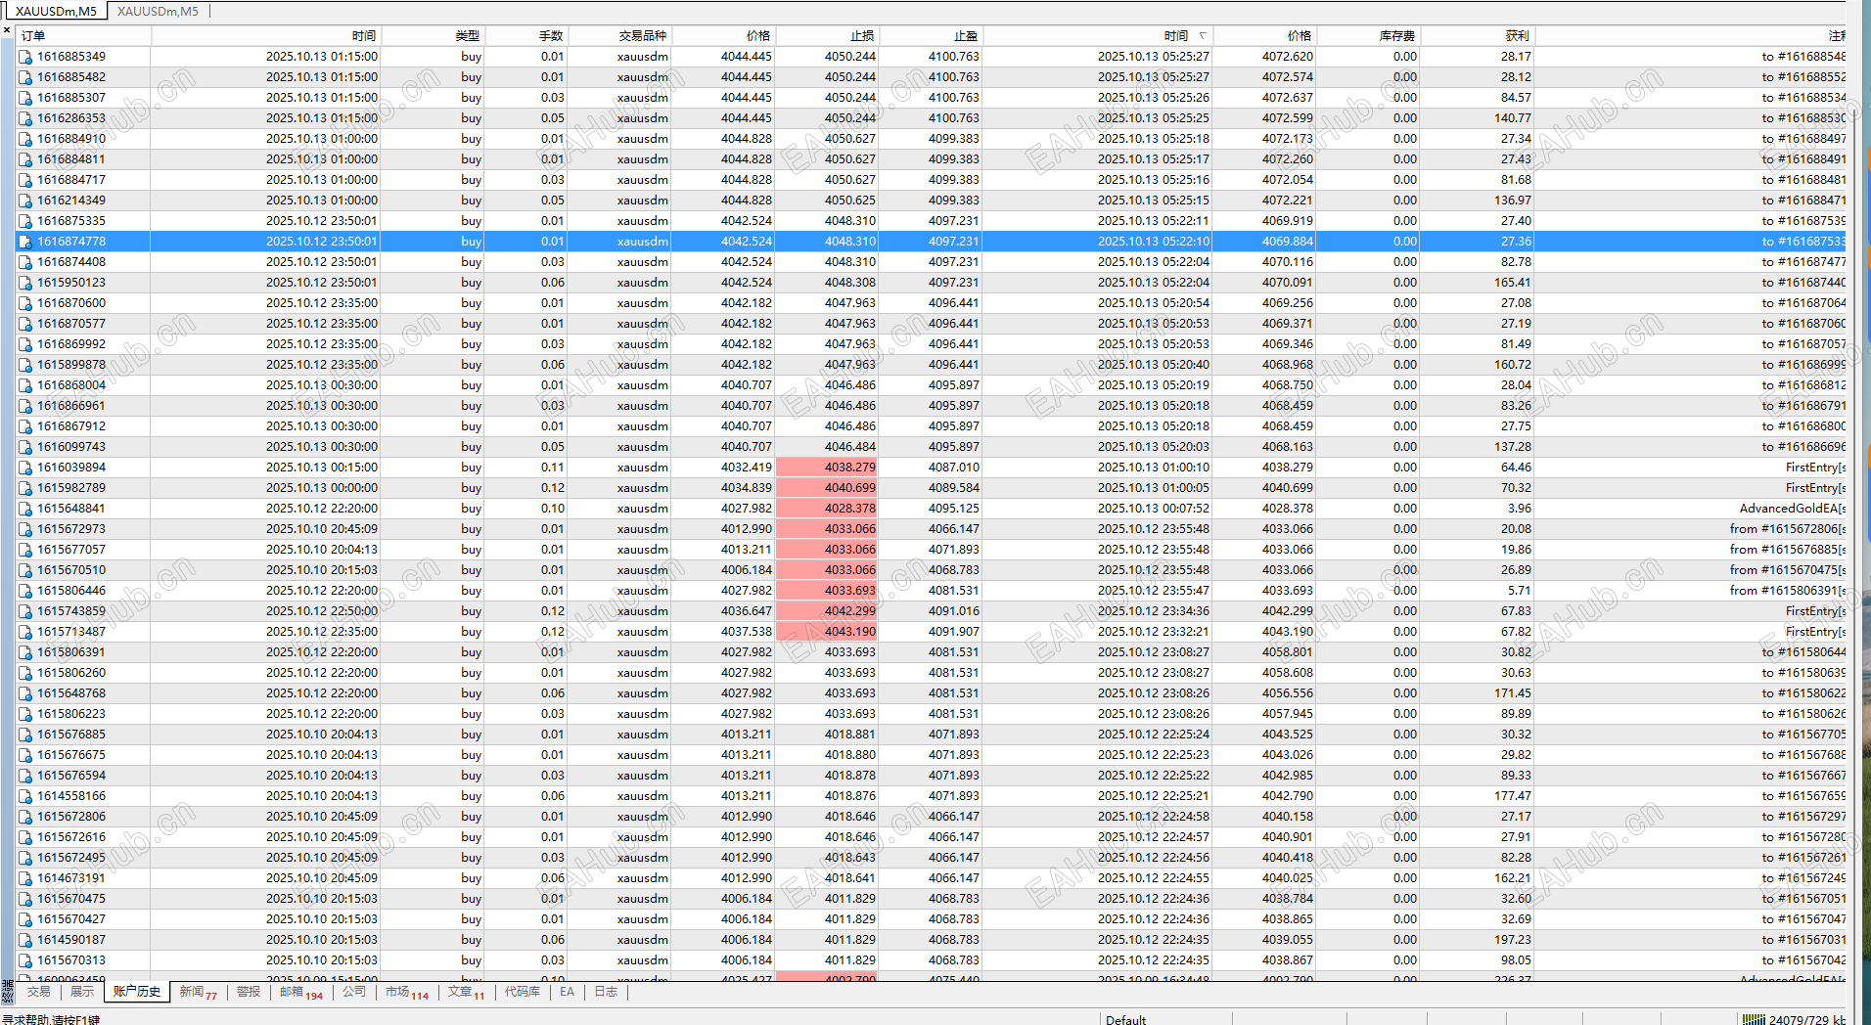The width and height of the screenshot is (1871, 1025).
Task: Click the order icon for ticket 1615899878
Action: (25, 365)
